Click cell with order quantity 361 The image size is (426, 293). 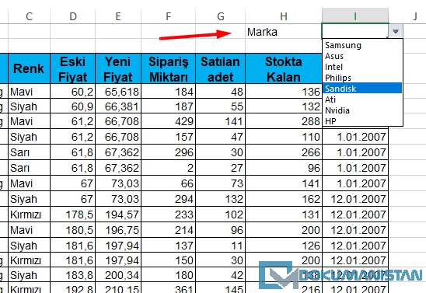(x=169, y=288)
